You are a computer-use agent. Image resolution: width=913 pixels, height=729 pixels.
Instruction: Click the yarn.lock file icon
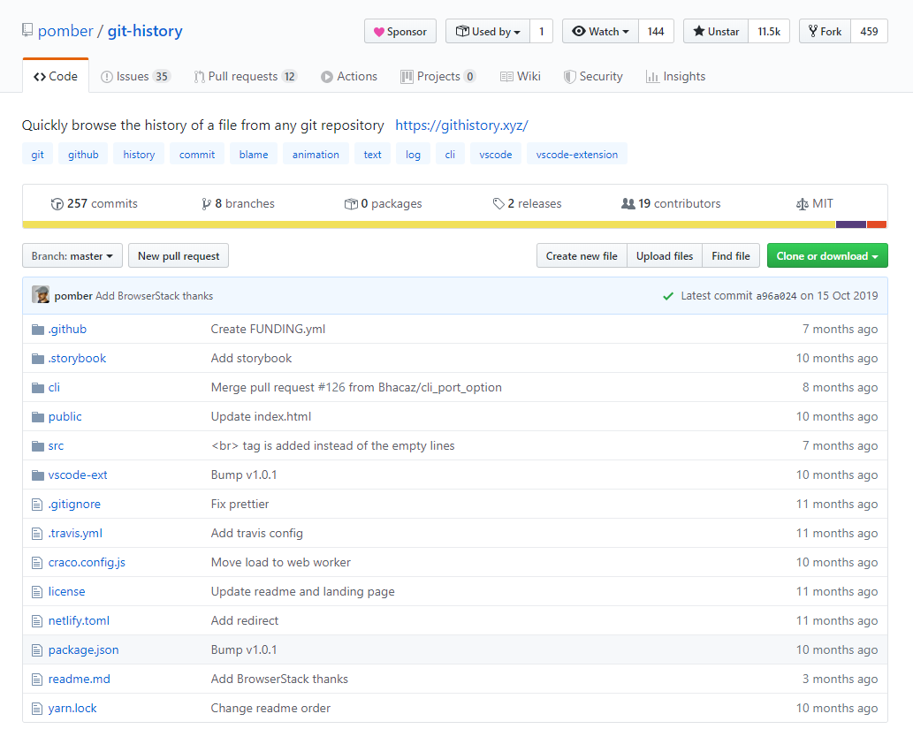pyautogui.click(x=37, y=708)
